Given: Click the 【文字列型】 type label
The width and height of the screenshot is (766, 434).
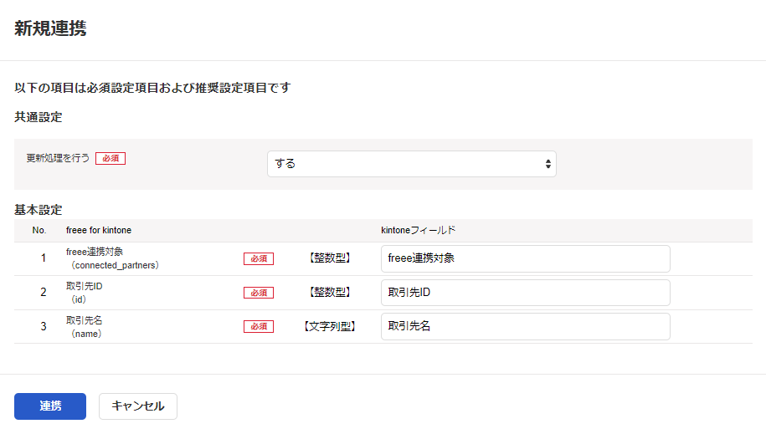Looking at the screenshot, I should 330,326.
